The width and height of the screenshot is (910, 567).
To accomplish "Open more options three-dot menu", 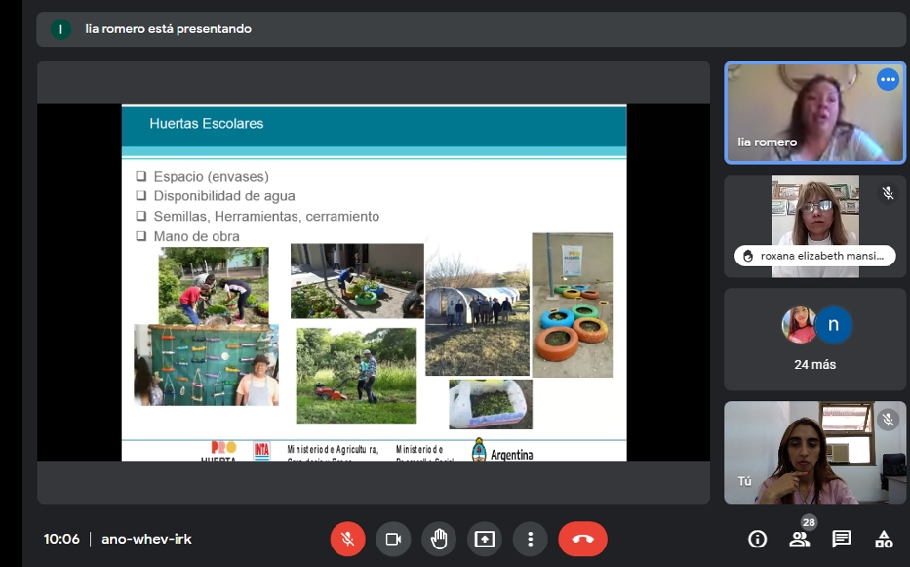I will pos(530,539).
